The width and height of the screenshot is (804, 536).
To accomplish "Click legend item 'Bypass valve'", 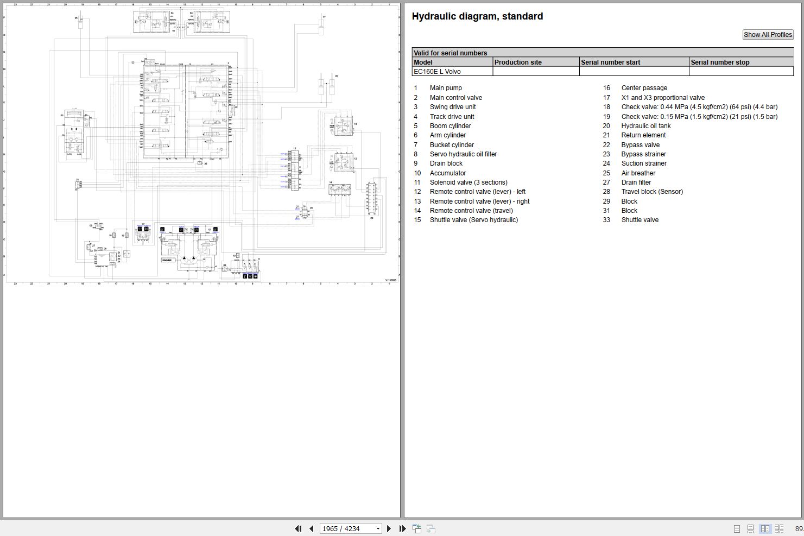I will tap(641, 145).
